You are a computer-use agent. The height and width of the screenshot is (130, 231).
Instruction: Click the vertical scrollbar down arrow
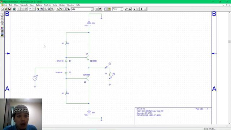(x=230, y=123)
